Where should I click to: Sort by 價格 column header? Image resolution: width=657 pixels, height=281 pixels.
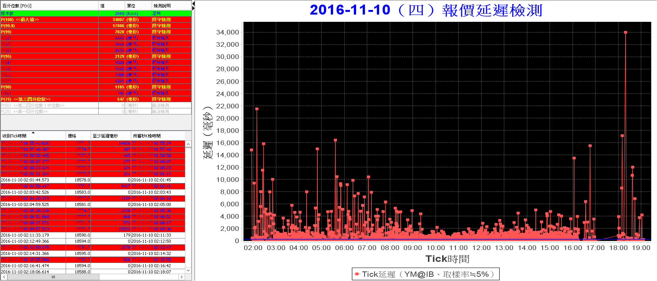(78, 136)
